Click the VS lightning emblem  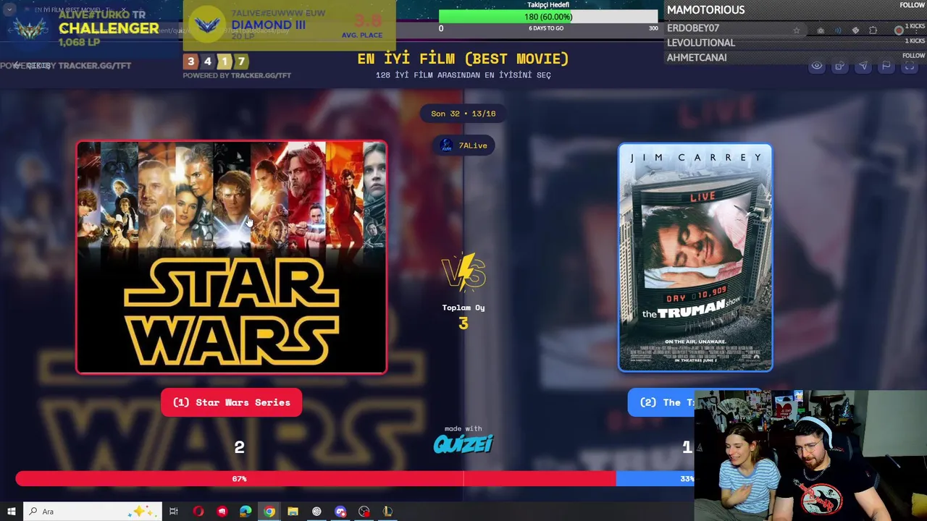pyautogui.click(x=463, y=273)
